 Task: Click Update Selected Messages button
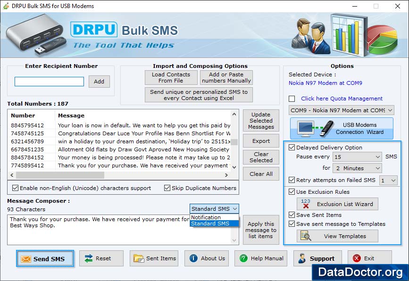point(261,120)
